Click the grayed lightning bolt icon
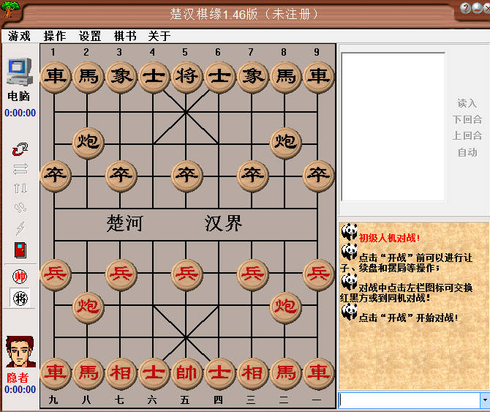 click(20, 228)
